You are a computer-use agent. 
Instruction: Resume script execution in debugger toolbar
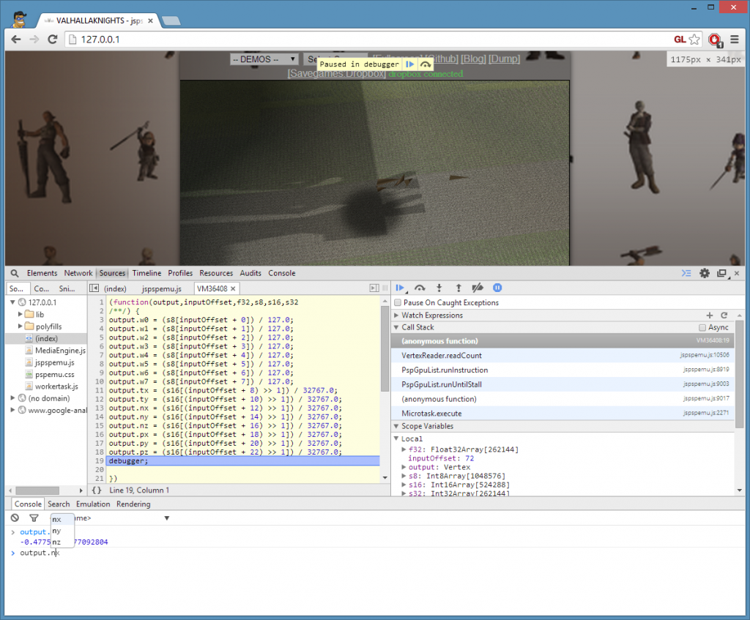click(400, 288)
